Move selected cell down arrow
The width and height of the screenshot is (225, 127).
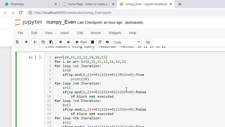point(68,42)
